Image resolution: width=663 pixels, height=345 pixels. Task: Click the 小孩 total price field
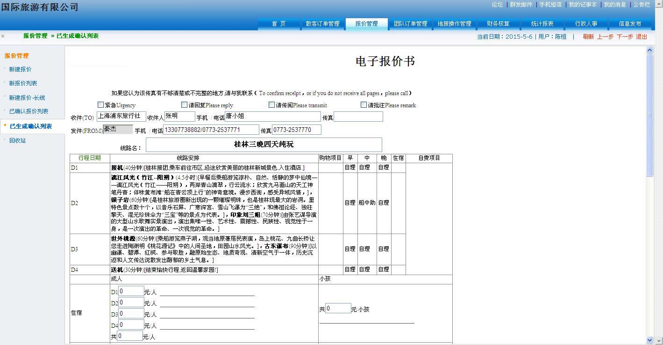pos(338,309)
